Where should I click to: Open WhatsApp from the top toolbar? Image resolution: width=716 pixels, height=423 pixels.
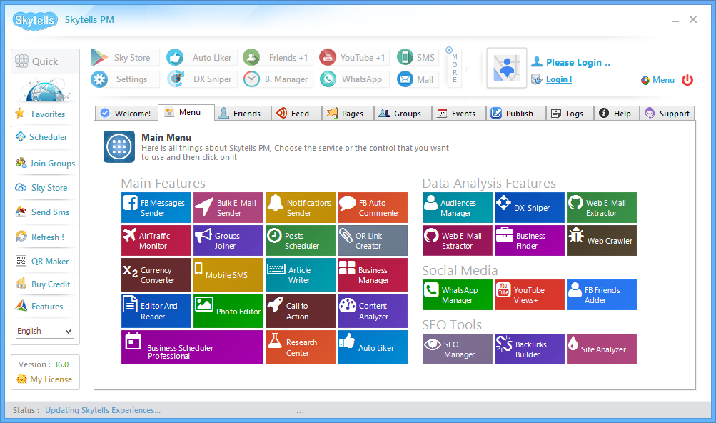tap(354, 79)
